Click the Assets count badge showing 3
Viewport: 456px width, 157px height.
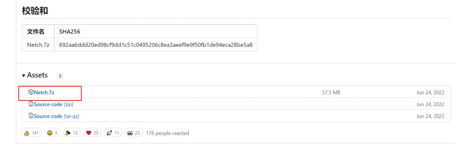[60, 76]
